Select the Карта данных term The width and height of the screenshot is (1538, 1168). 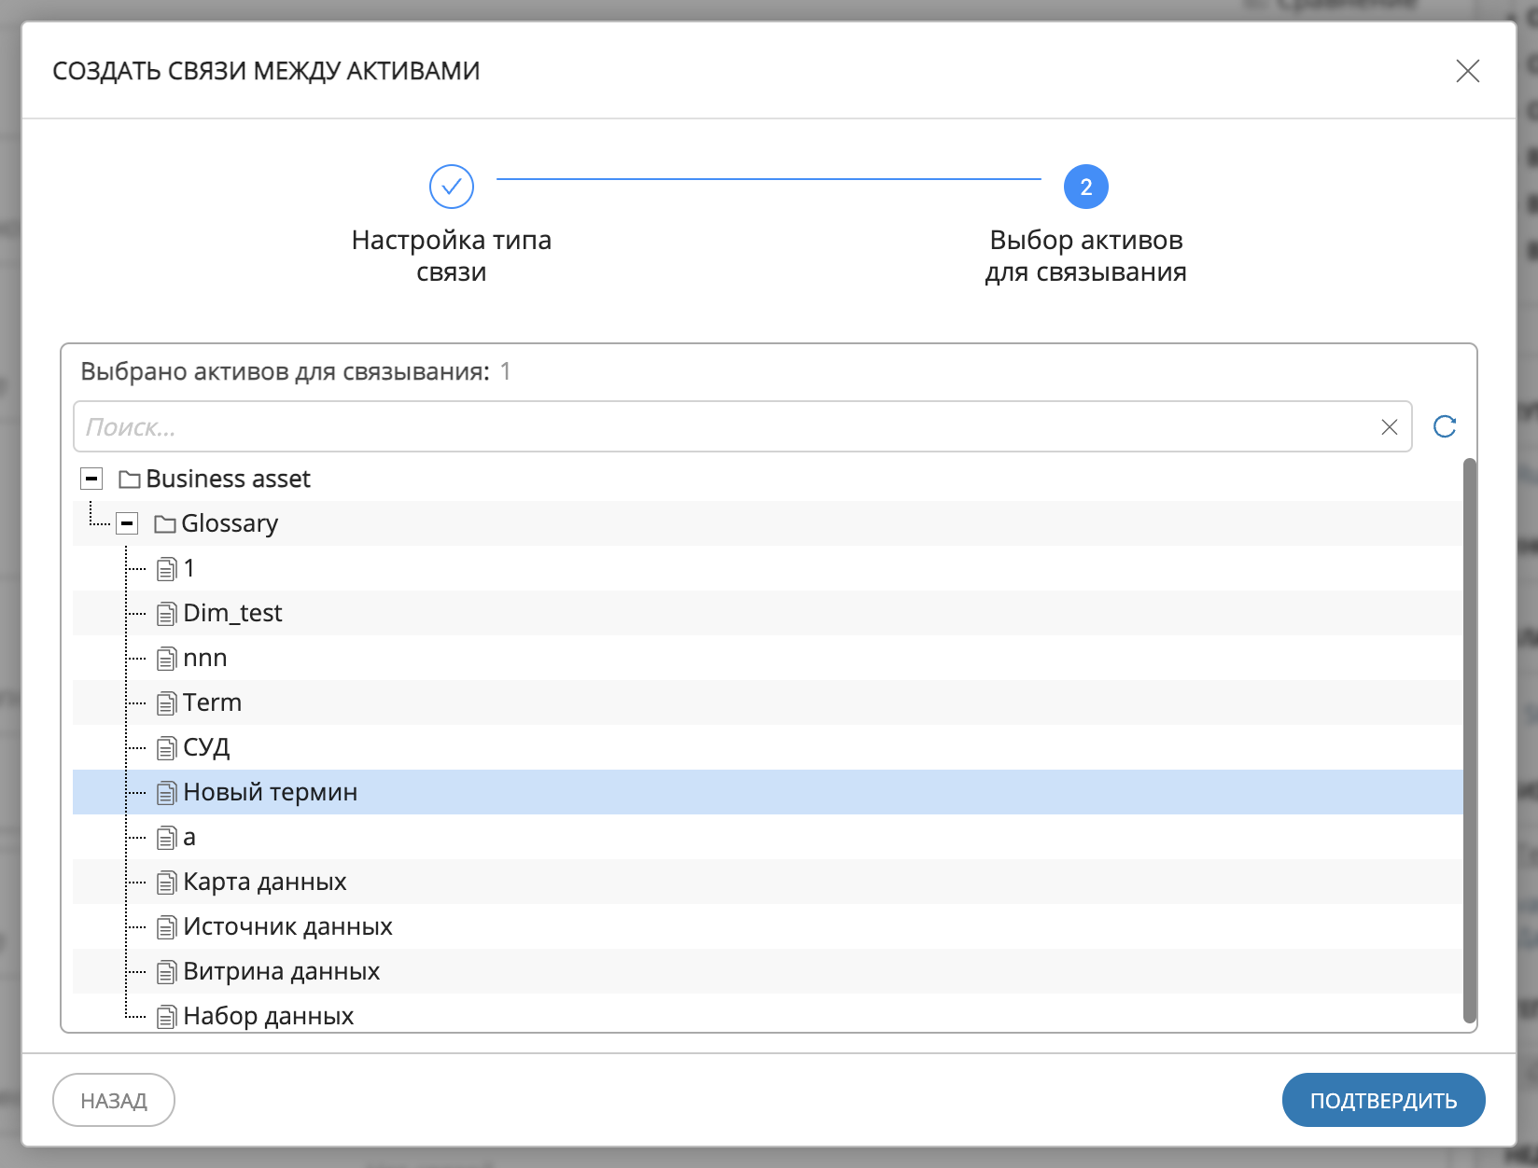(265, 882)
